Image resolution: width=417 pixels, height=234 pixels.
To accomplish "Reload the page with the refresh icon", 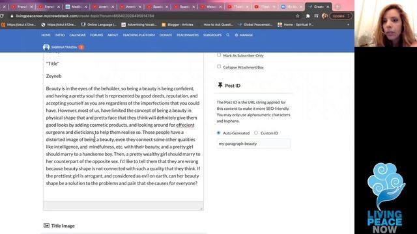I will click(2, 16).
